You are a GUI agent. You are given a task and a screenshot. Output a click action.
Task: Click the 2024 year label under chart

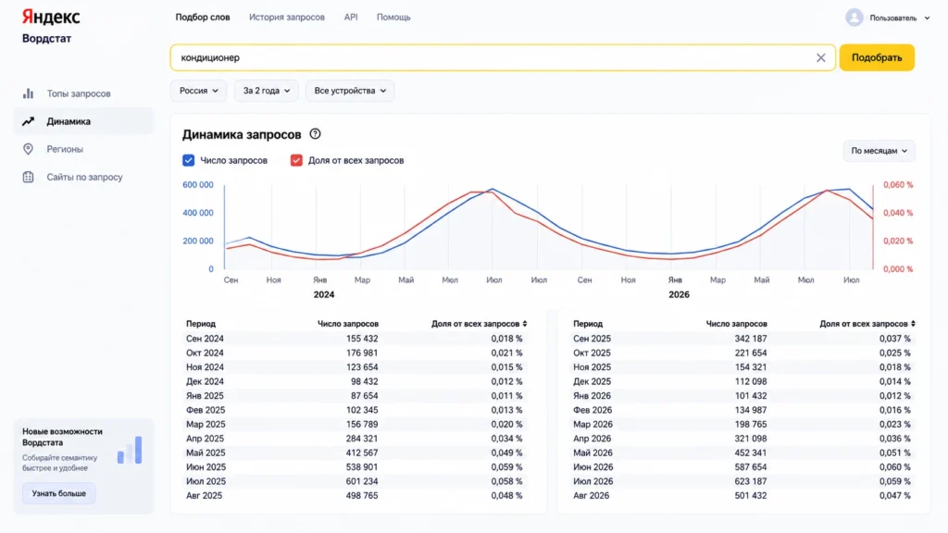click(323, 295)
